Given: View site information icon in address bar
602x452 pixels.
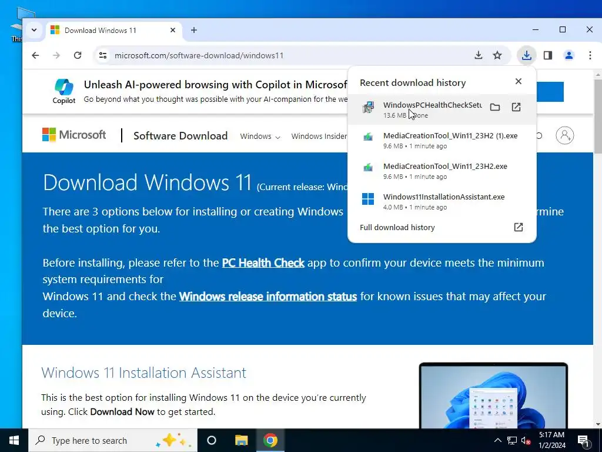Looking at the screenshot, I should 103,55.
